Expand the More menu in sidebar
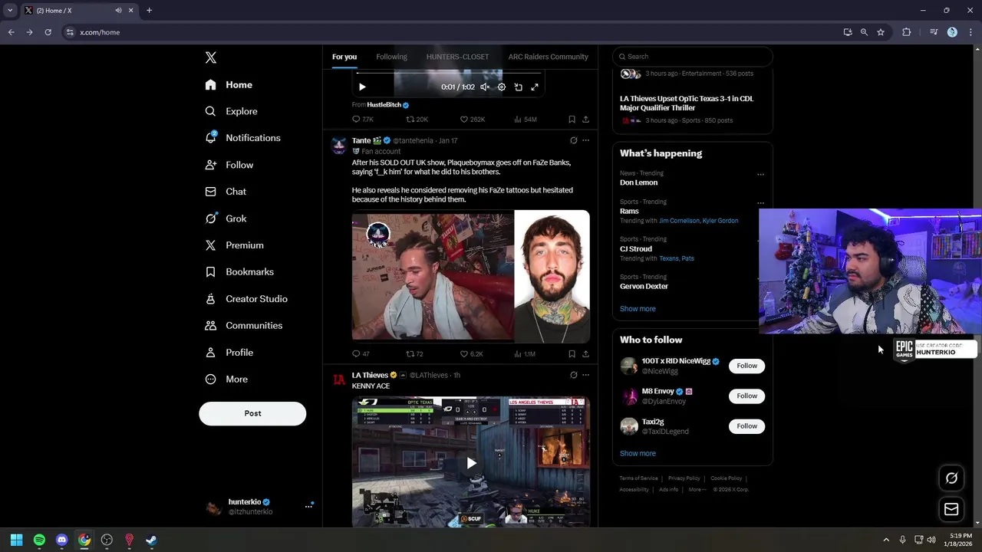Screen dimensions: 982x552 (x=226, y=379)
